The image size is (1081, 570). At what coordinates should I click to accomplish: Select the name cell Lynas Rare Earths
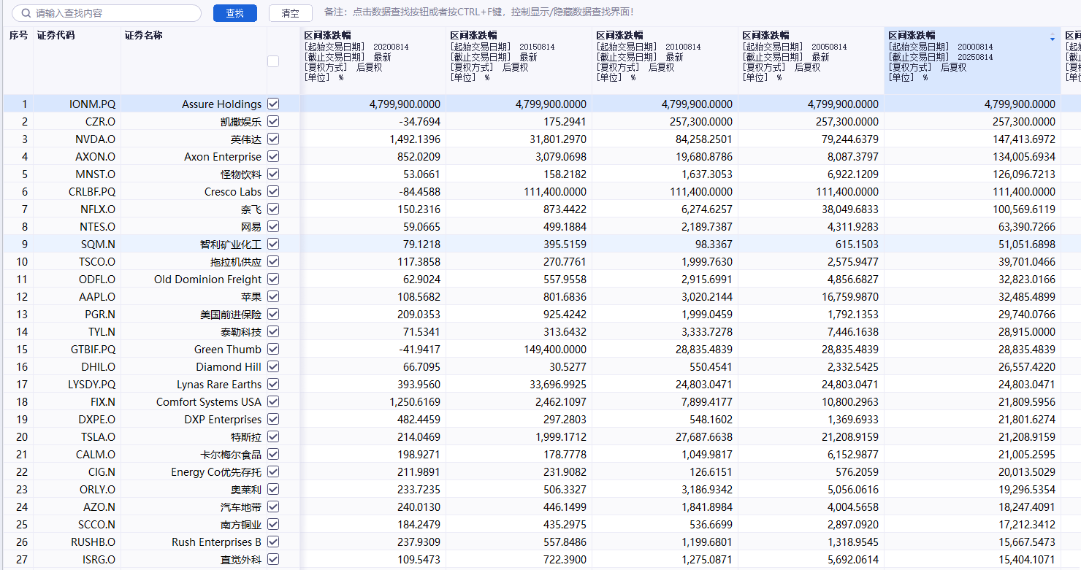219,385
